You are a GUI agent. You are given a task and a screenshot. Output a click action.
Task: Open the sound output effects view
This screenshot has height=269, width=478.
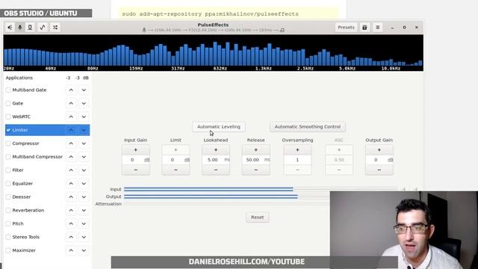(x=10, y=28)
